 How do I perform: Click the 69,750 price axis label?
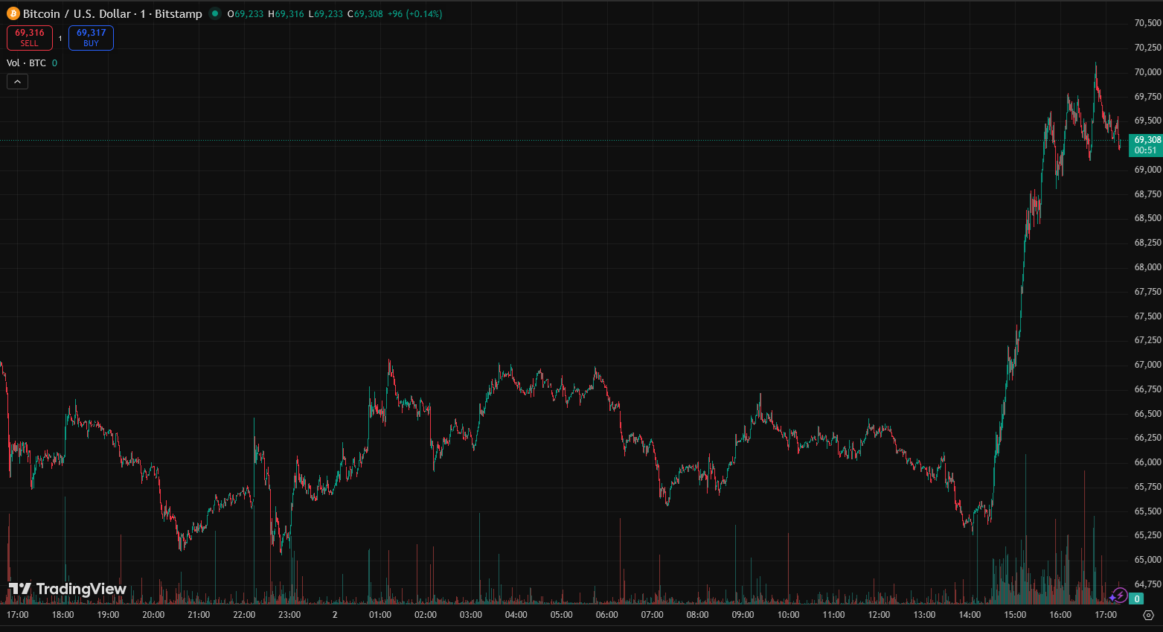(x=1147, y=97)
